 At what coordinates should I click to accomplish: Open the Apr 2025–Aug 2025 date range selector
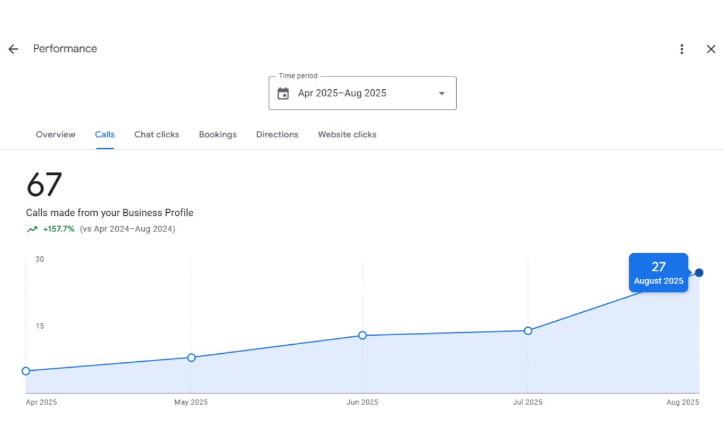pos(362,93)
